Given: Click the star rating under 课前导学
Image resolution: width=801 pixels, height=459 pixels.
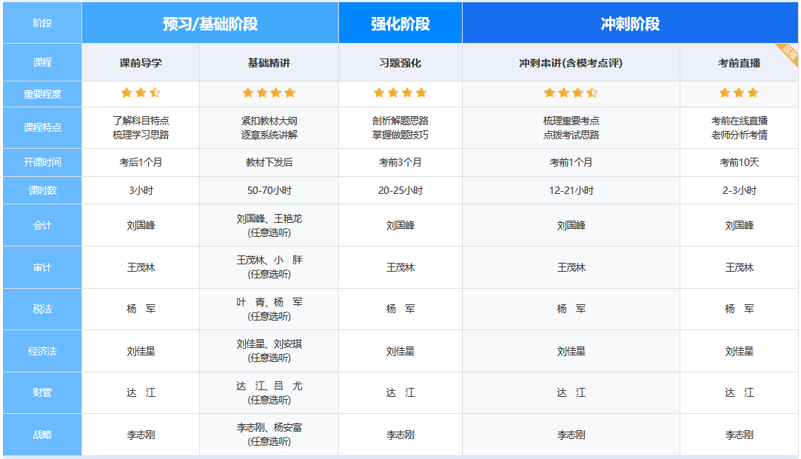Looking at the screenshot, I should click(x=141, y=93).
